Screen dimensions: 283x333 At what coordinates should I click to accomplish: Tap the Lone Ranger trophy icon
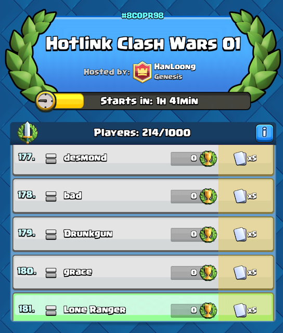(208, 310)
